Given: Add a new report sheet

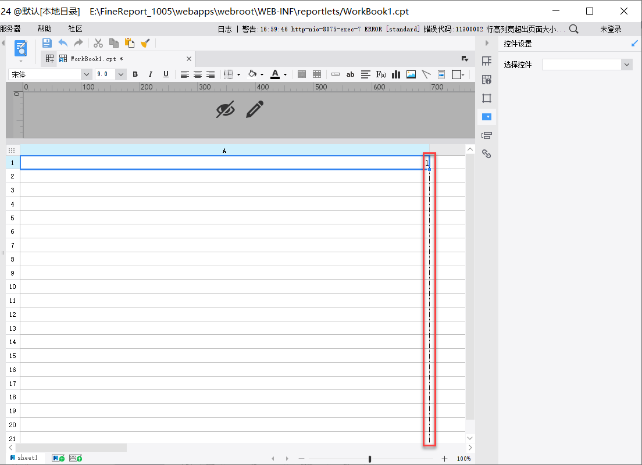Looking at the screenshot, I should pos(58,458).
